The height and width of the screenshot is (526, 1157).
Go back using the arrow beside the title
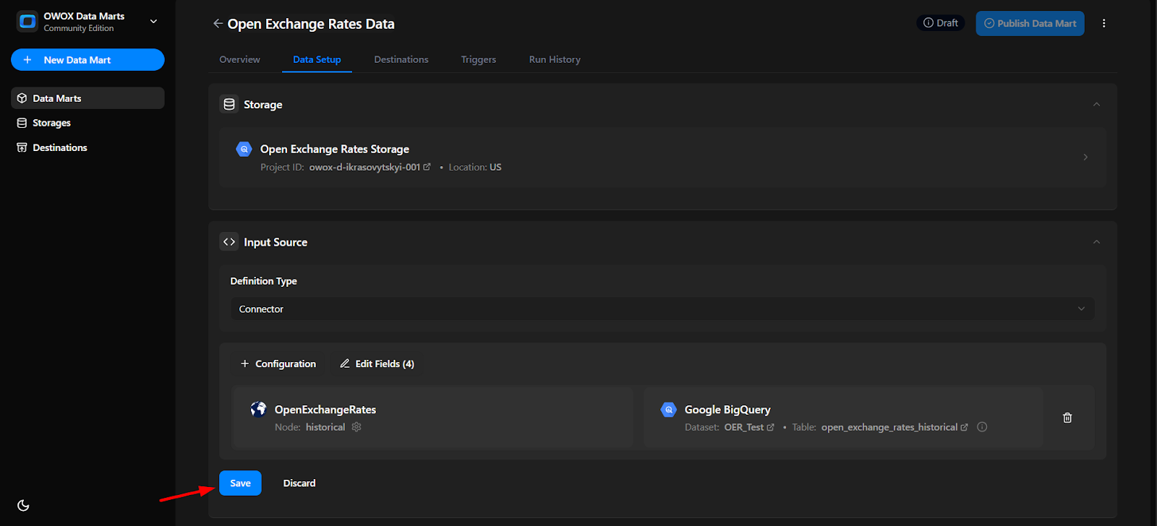point(218,23)
